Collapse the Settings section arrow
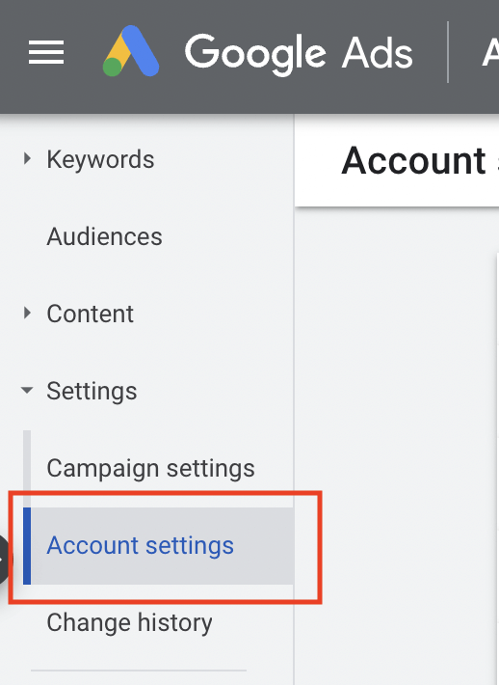Viewport: 499px width, 685px height. pyautogui.click(x=27, y=390)
